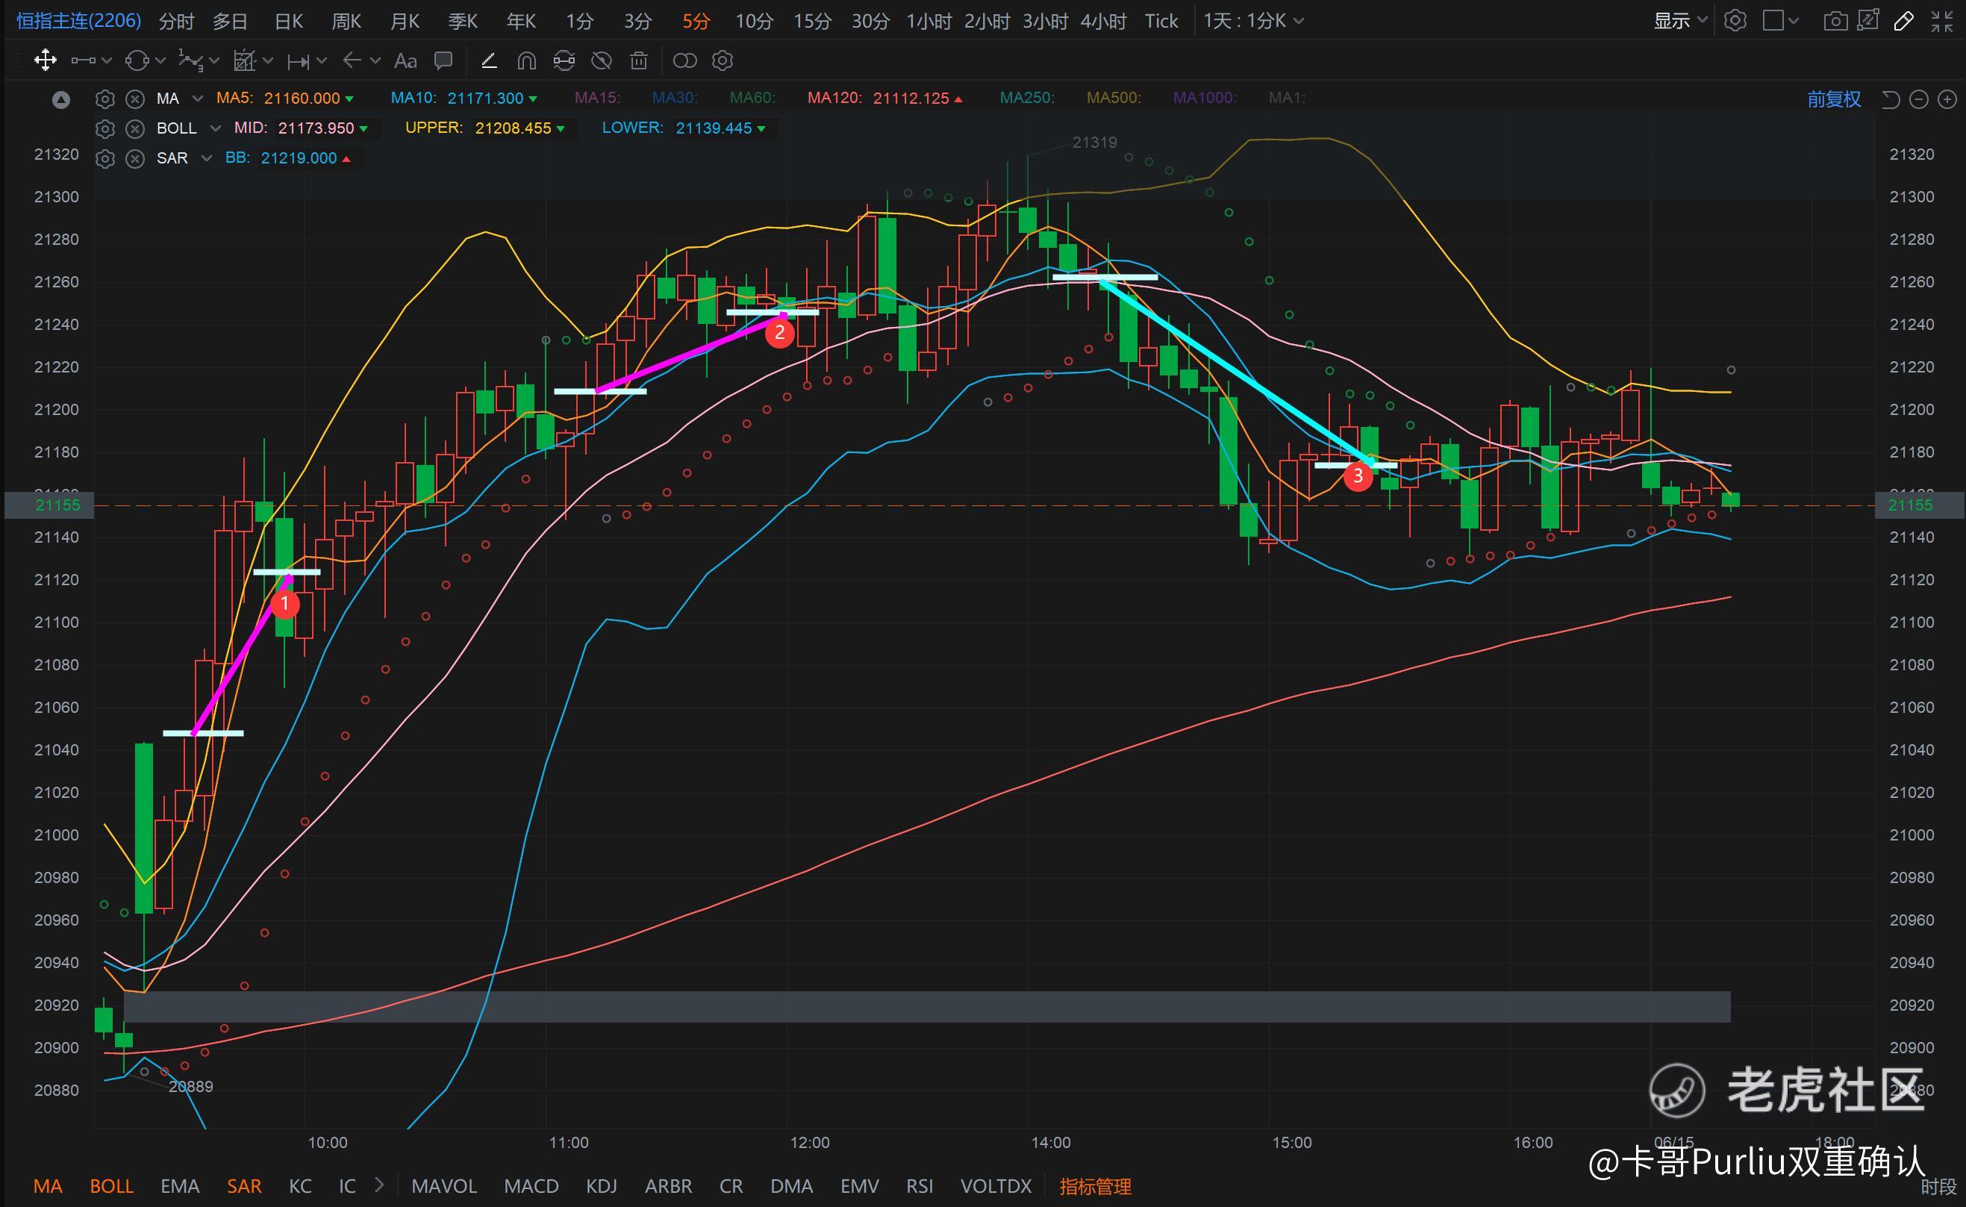Expand the SAR indicator dropdown
Image resolution: width=1966 pixels, height=1207 pixels.
[x=207, y=158]
